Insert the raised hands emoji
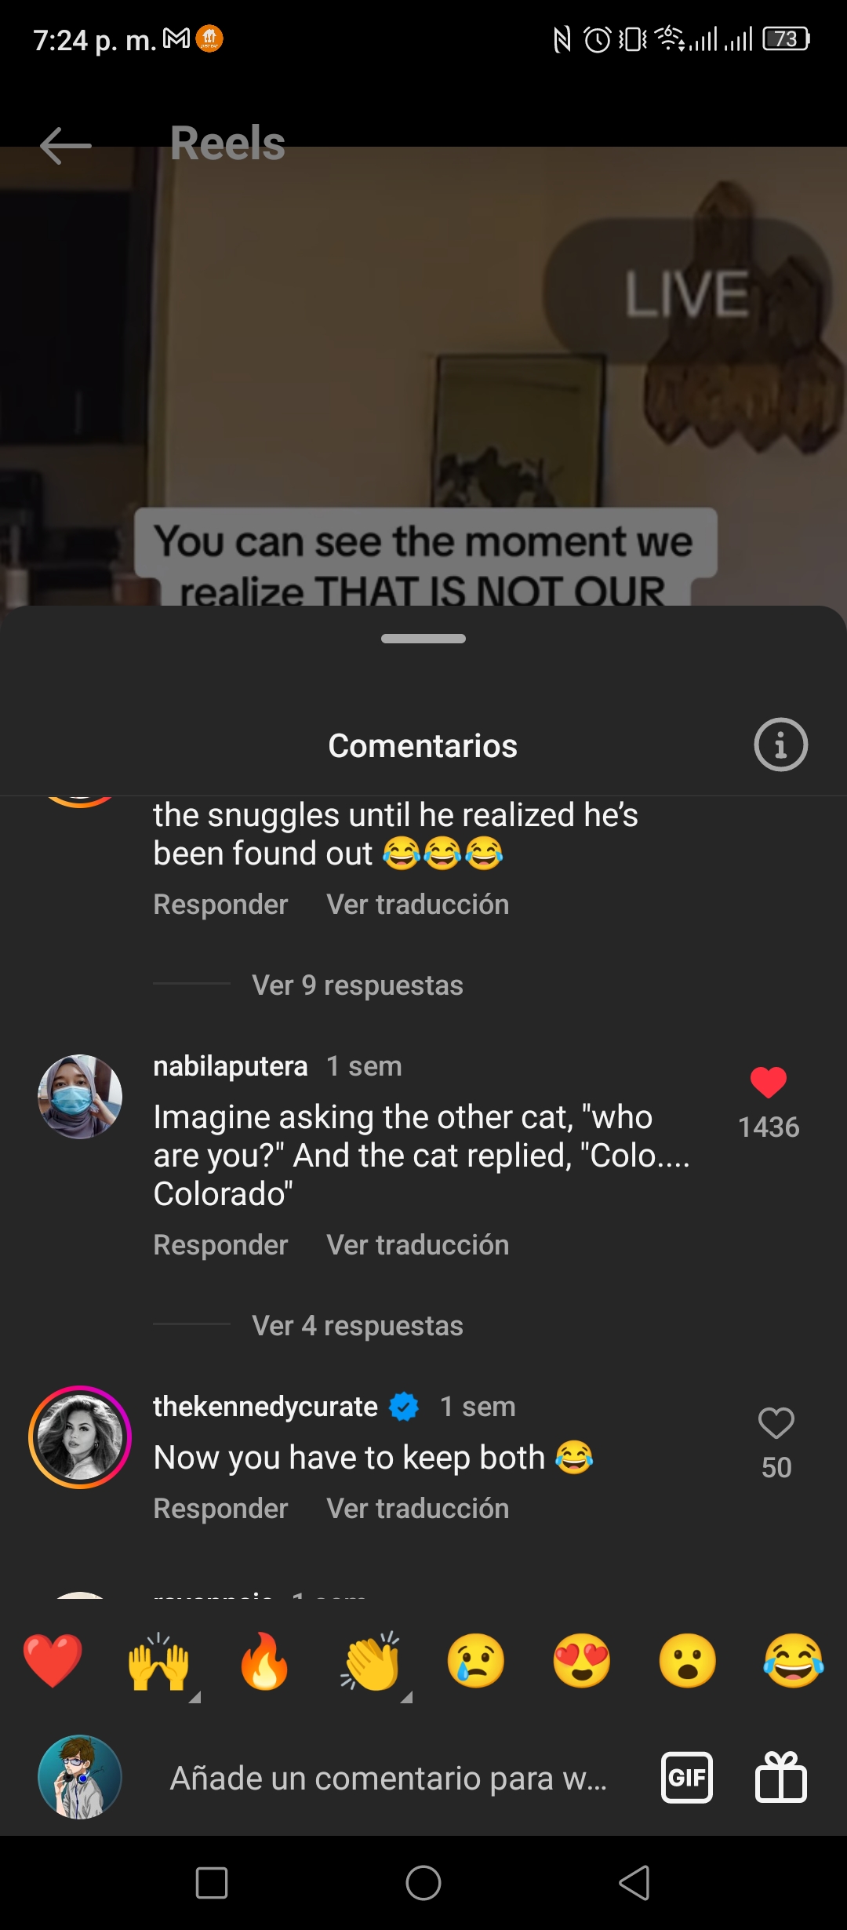This screenshot has width=847, height=1930. [x=158, y=1661]
